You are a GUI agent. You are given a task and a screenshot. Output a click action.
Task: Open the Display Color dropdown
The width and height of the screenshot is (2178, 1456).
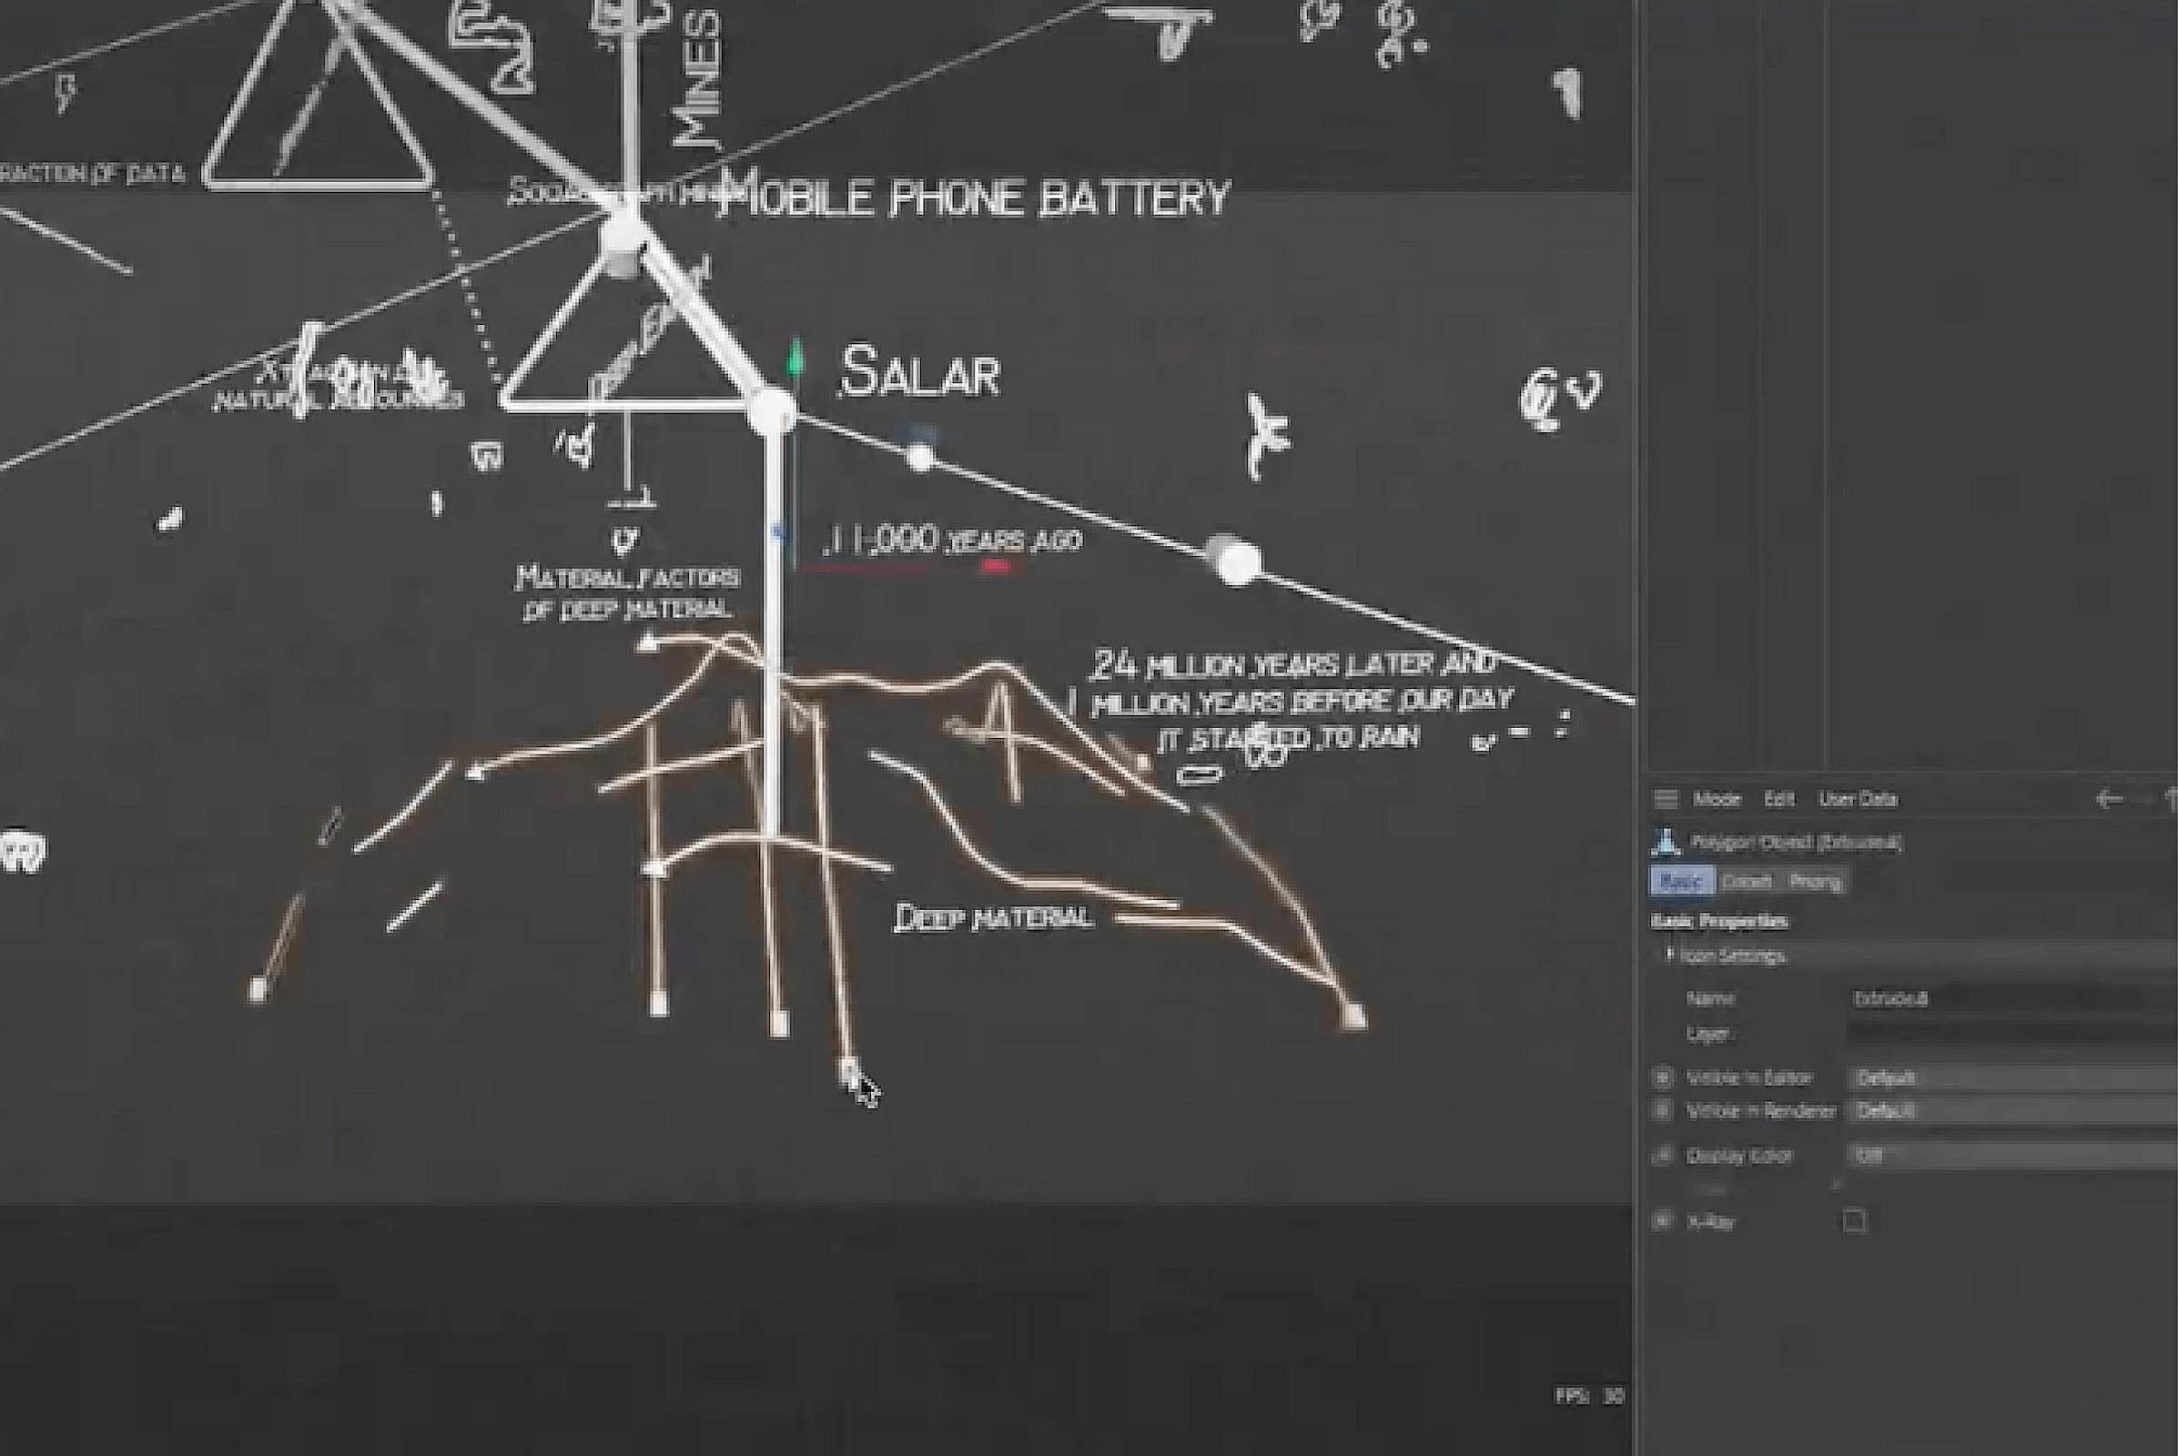click(2006, 1155)
